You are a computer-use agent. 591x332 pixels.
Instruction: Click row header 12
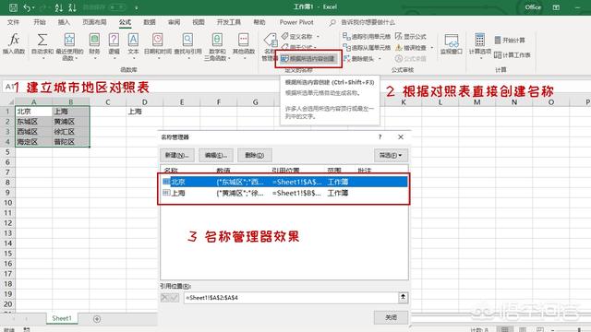coord(7,223)
